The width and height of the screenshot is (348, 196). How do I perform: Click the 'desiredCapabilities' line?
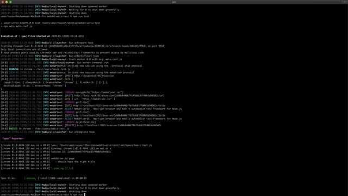(35, 86)
